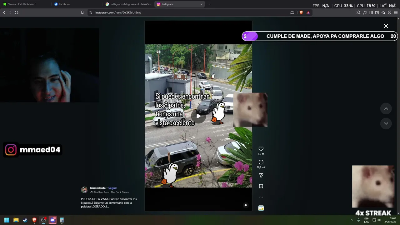The width and height of the screenshot is (400, 225).
Task: Play the paused duck reel
Action: [x=198, y=116]
